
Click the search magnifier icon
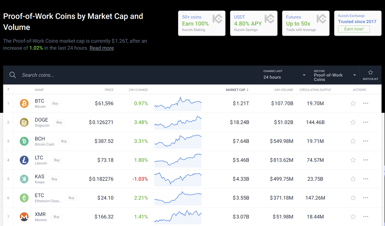pyautogui.click(x=13, y=75)
